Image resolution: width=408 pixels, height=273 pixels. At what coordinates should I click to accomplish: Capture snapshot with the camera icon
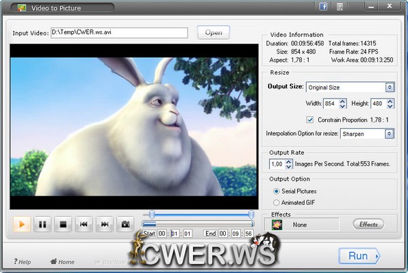click(125, 223)
